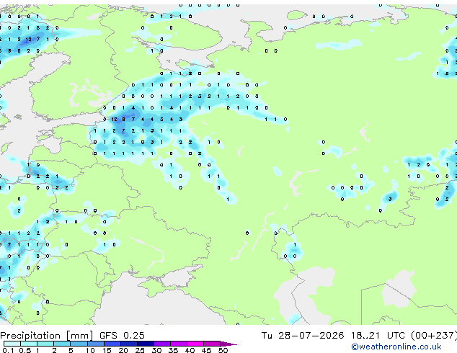This screenshot has height=353, width=457.
Task: Click the 30–35 mm purple legend swatch
Action: point(161,344)
